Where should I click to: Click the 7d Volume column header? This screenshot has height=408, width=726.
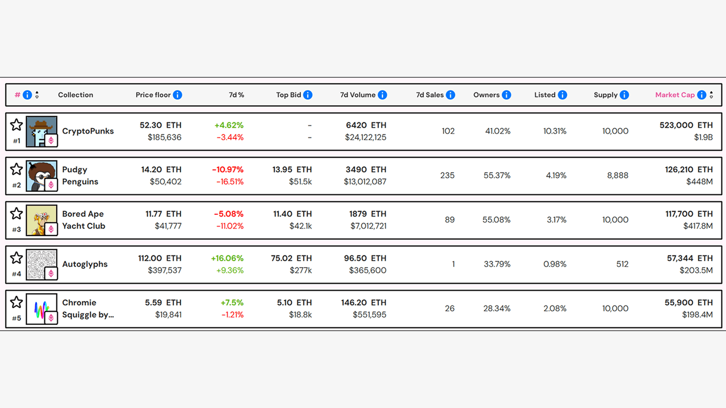(358, 95)
